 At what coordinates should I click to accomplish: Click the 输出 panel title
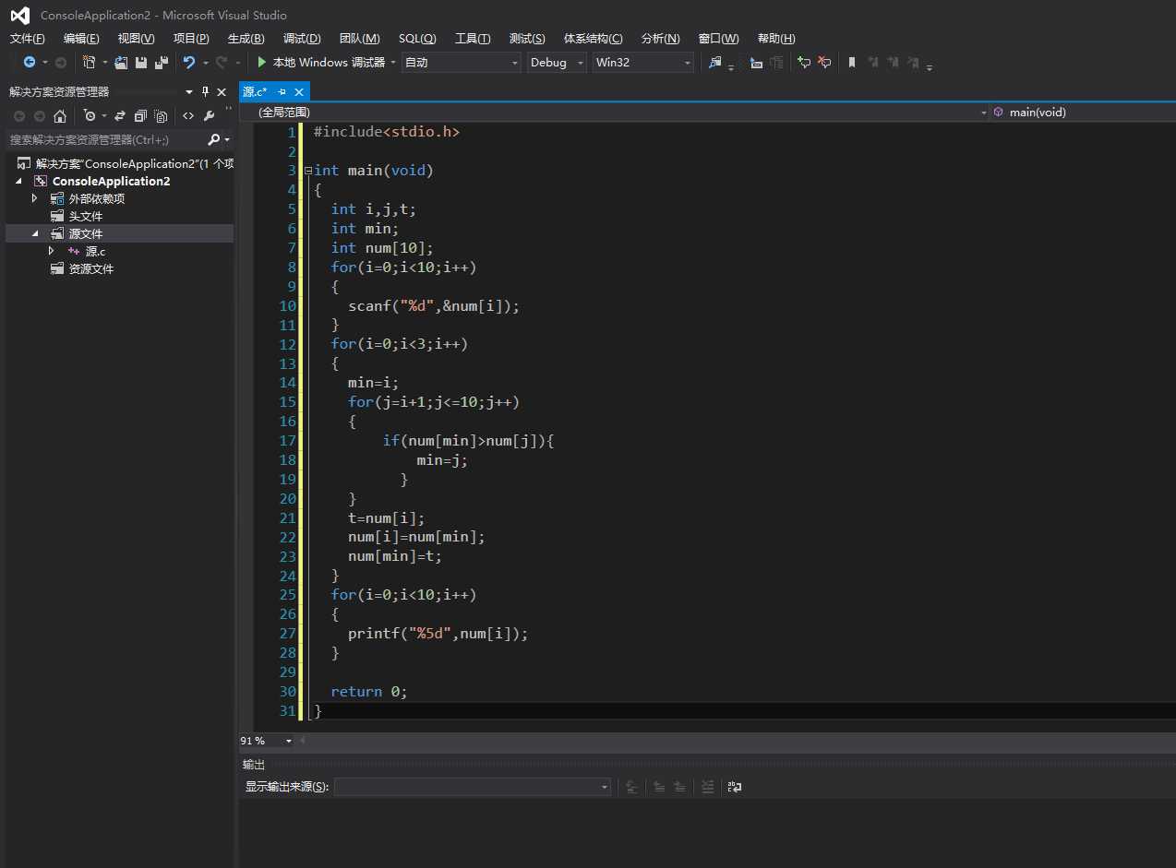[254, 765]
